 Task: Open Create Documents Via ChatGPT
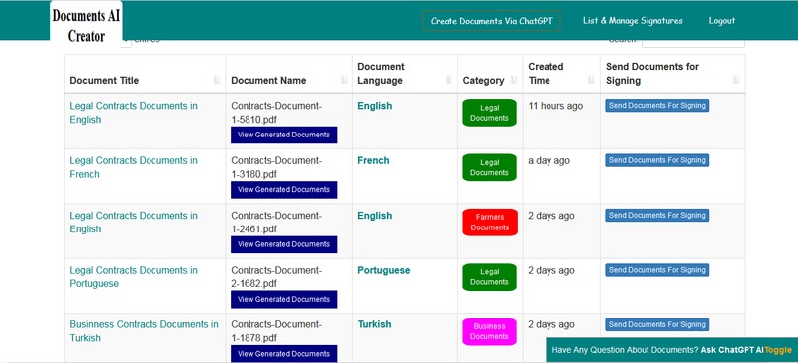492,21
